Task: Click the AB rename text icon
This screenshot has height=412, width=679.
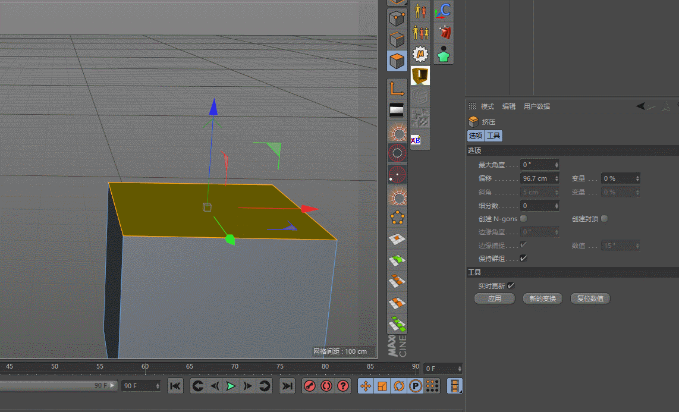Action: (x=416, y=140)
